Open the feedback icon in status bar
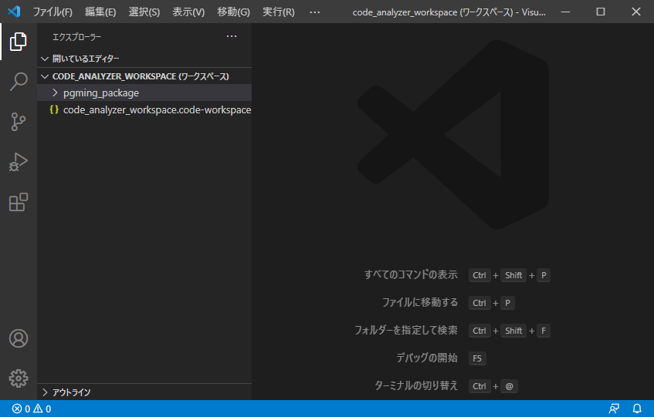The image size is (654, 417). point(614,409)
